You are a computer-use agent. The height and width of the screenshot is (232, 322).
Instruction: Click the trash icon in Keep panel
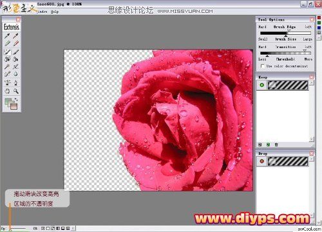pyautogui.click(x=276, y=145)
